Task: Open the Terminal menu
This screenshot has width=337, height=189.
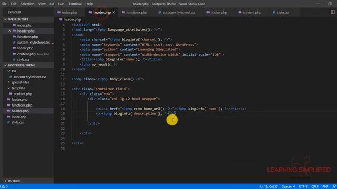Action: pyautogui.click(x=75, y=4)
